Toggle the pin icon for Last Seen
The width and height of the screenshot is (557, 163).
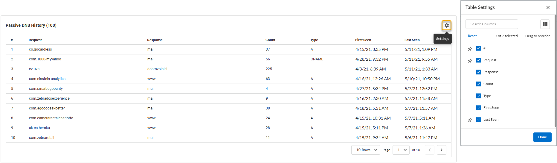(x=470, y=120)
